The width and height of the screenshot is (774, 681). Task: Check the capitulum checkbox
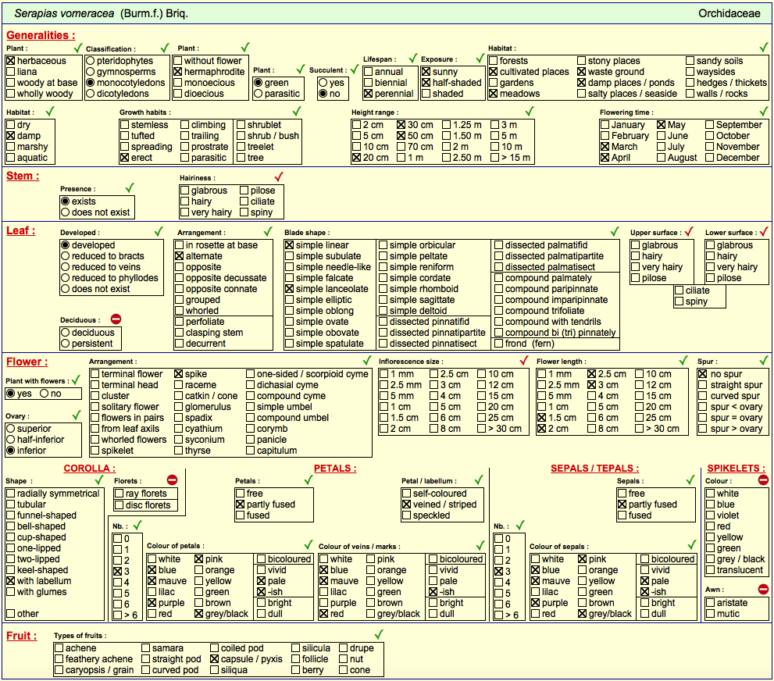(x=250, y=451)
